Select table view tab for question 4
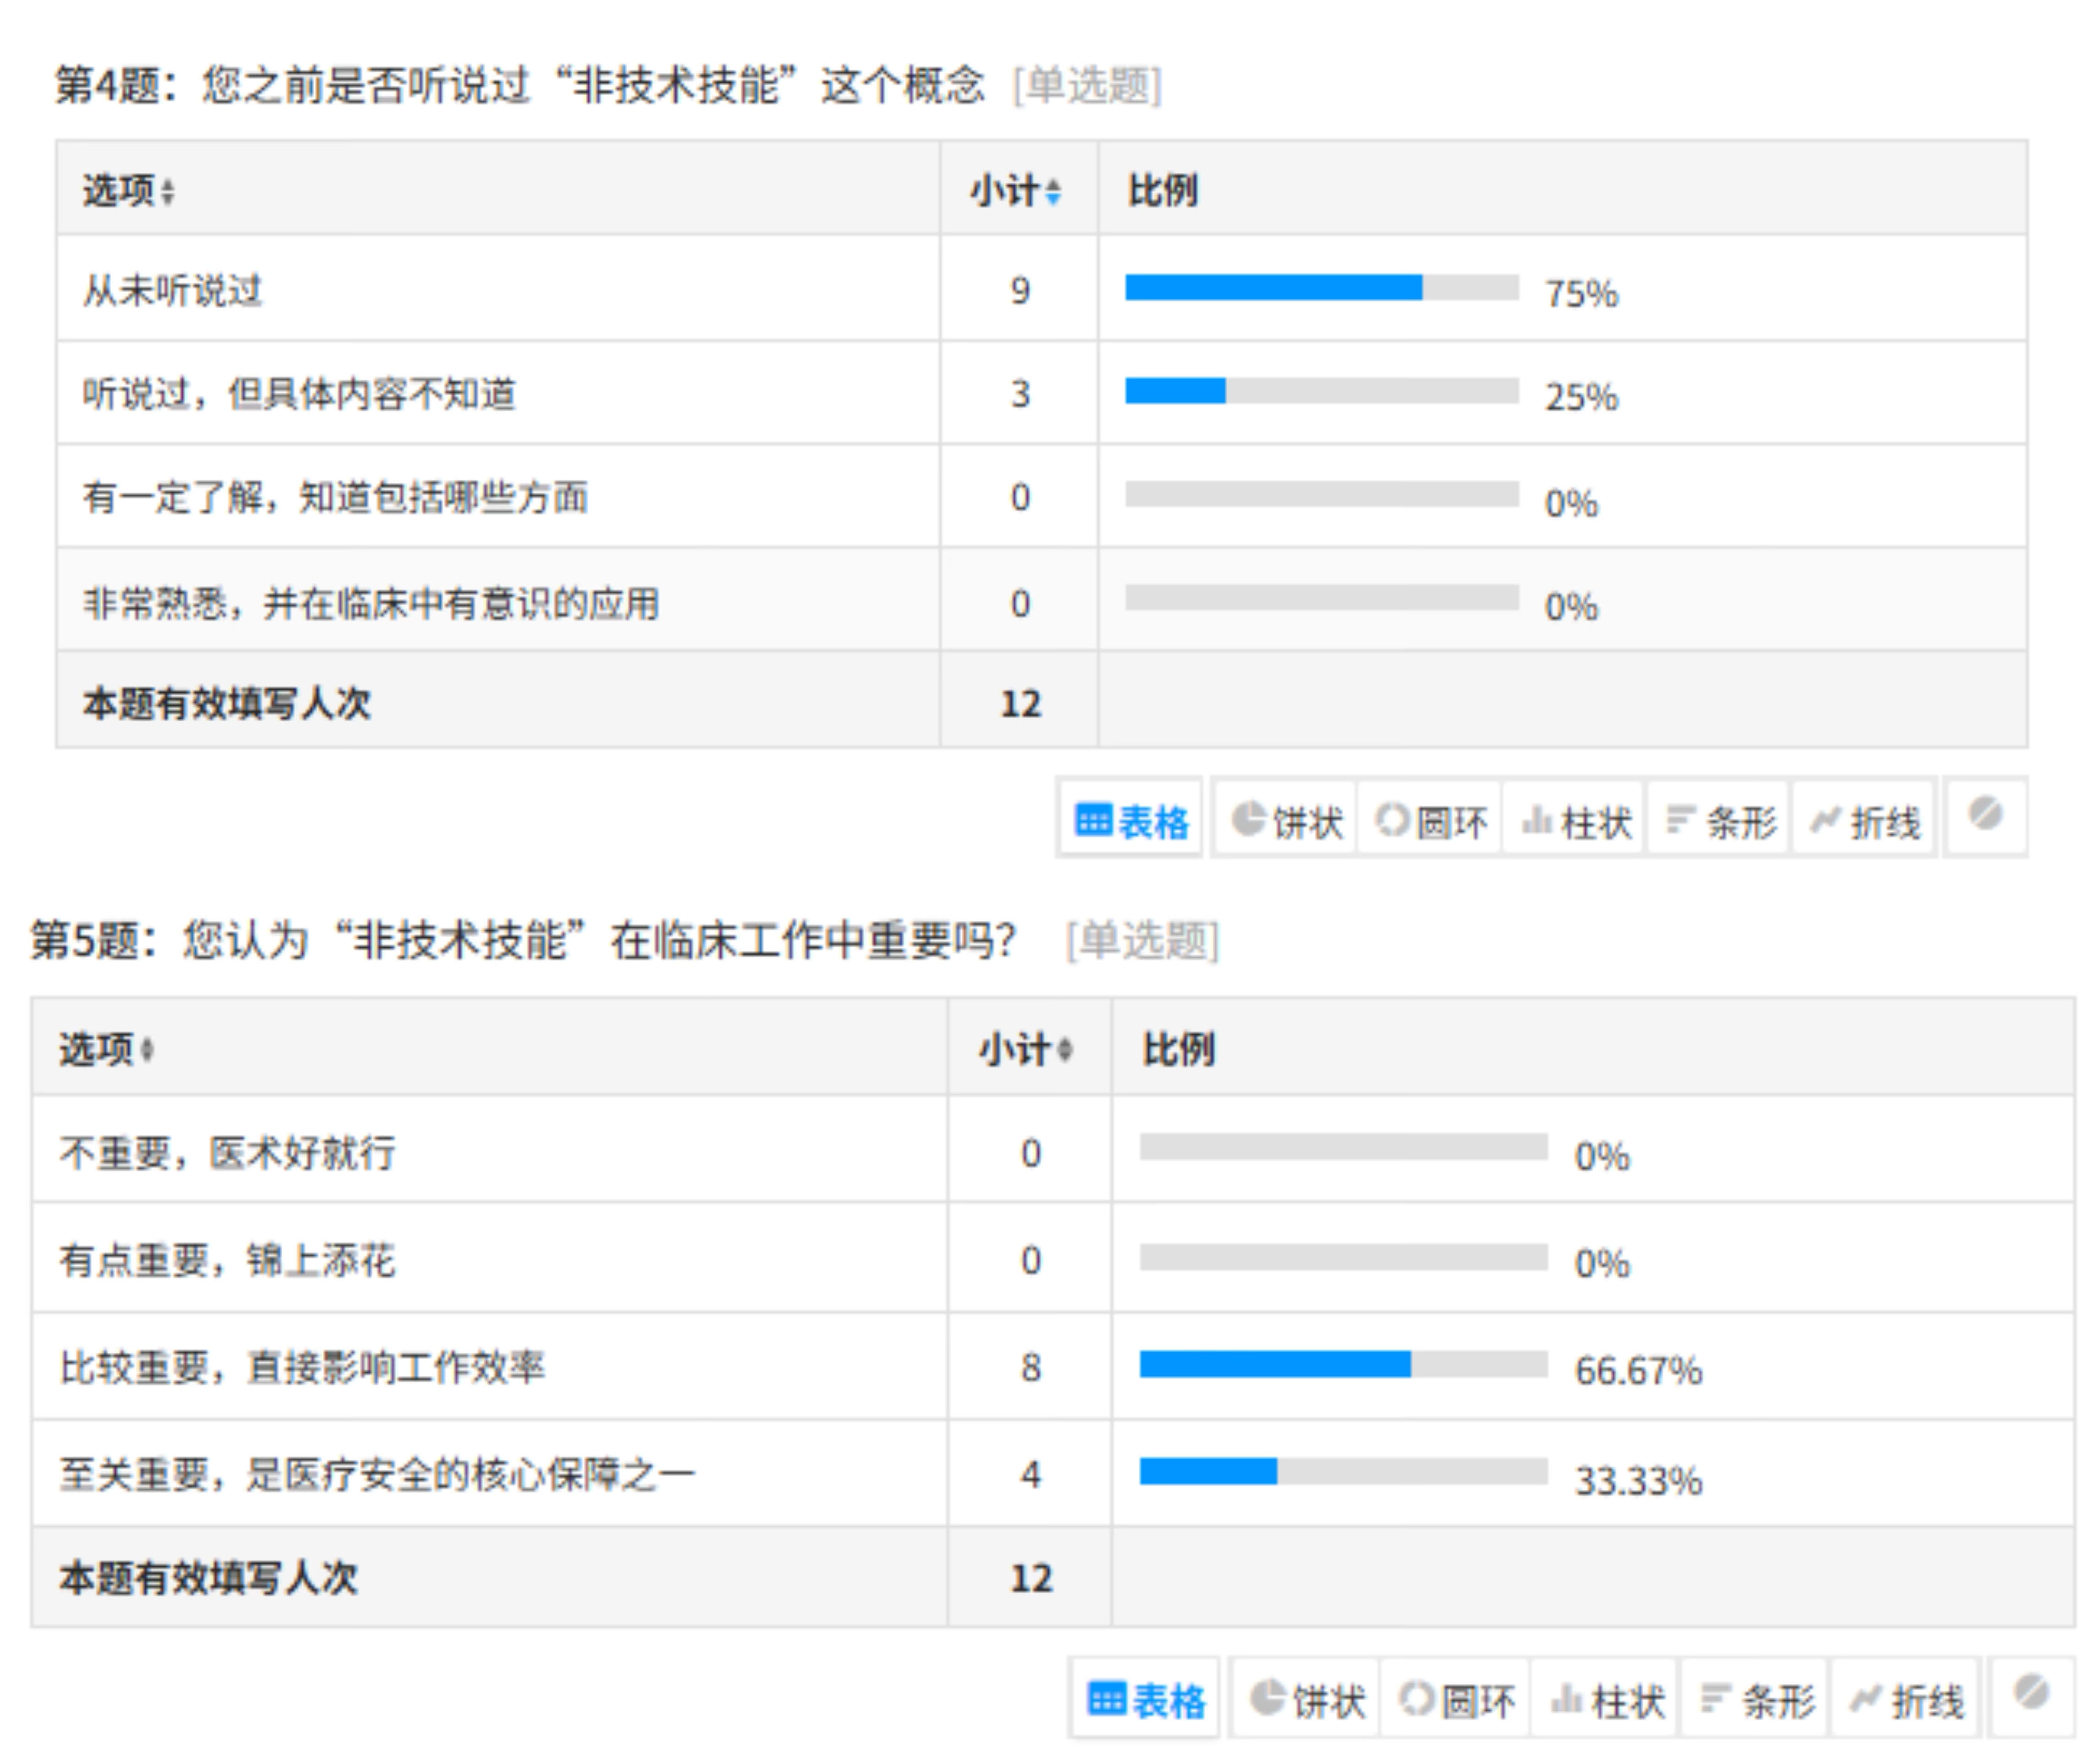The image size is (2100, 1746). tap(1131, 822)
